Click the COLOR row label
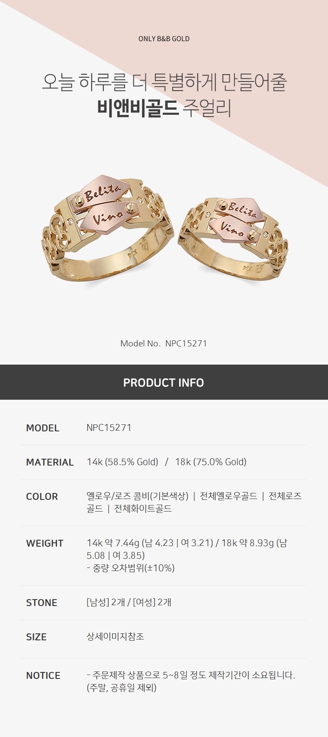 pyautogui.click(x=42, y=496)
